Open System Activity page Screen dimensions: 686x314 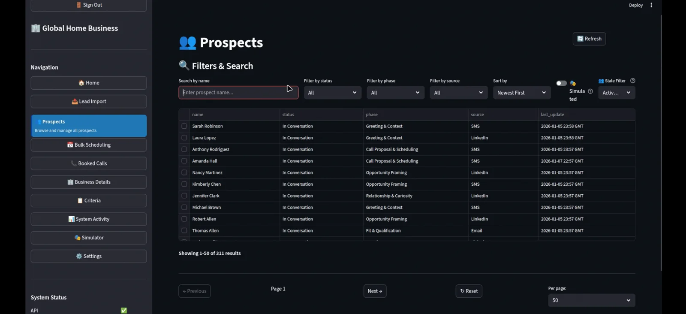pyautogui.click(x=89, y=219)
